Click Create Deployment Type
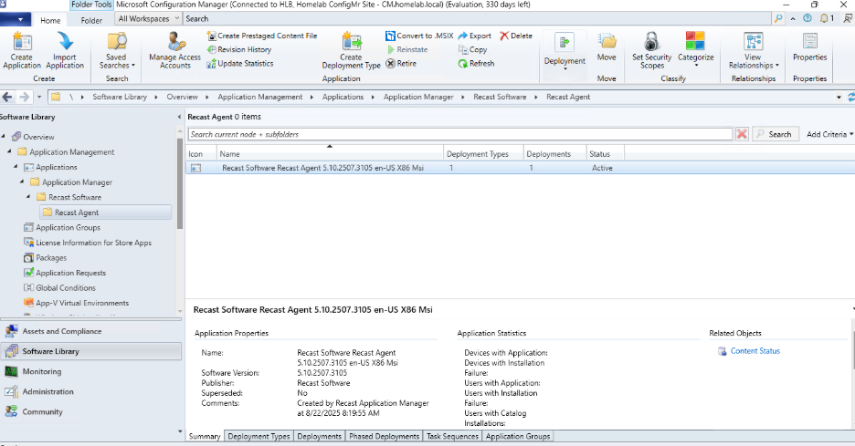The height and width of the screenshot is (446, 855). pos(351,51)
